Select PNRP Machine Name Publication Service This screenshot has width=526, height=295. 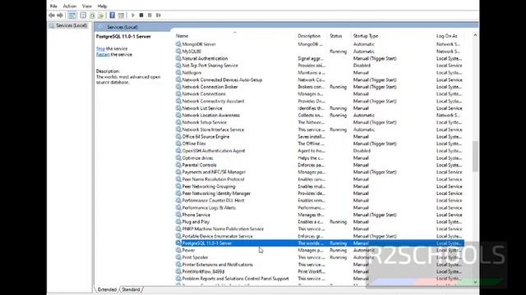[x=320, y=229]
